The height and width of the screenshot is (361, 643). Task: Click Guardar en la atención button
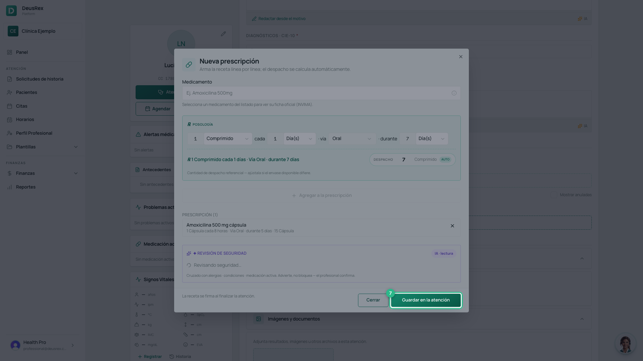[426, 300]
